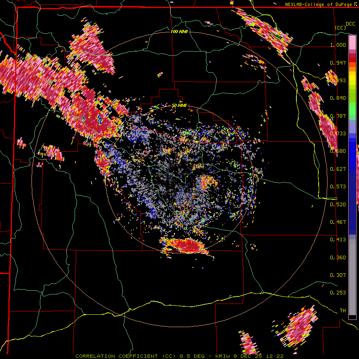Select the 0.840 legend value
Screen dimensions: 359x359
coord(338,98)
